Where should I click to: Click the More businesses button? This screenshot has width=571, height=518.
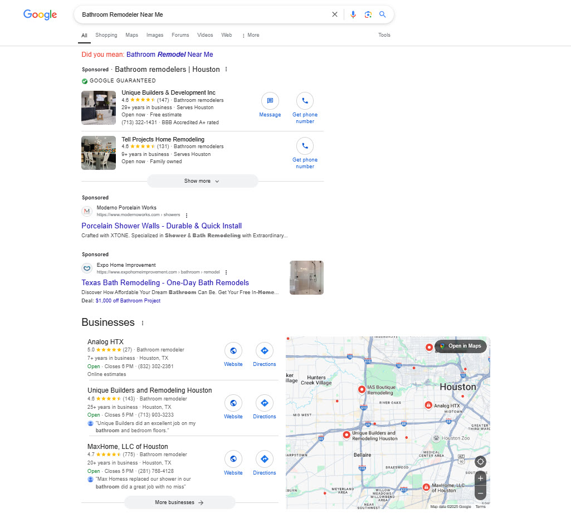tap(179, 502)
